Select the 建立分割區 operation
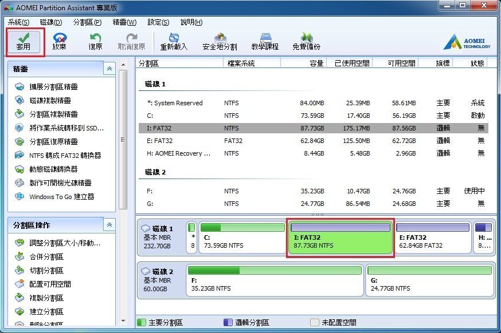The height and width of the screenshot is (333, 501). pyautogui.click(x=40, y=312)
